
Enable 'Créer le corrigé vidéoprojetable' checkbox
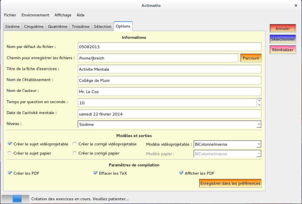pos(75,144)
